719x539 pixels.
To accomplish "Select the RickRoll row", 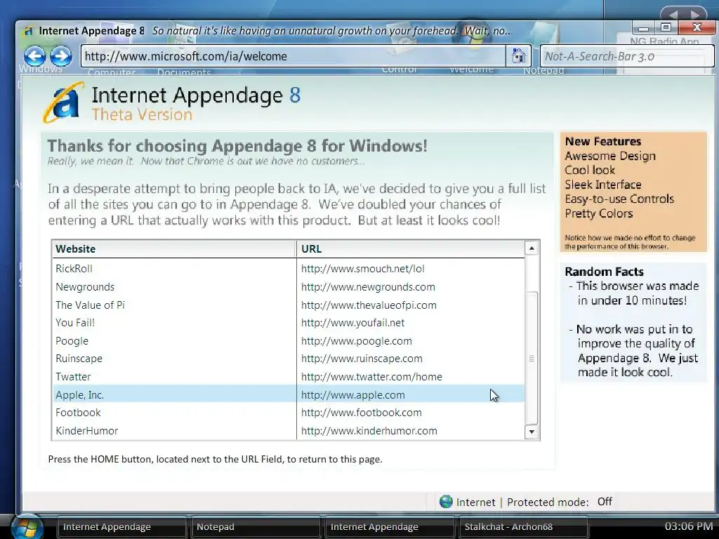I will 289,269.
